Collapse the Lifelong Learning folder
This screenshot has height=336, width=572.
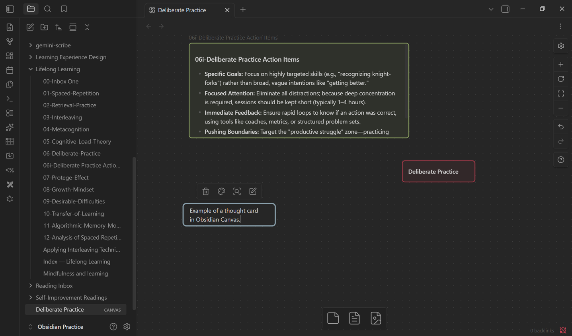30,69
